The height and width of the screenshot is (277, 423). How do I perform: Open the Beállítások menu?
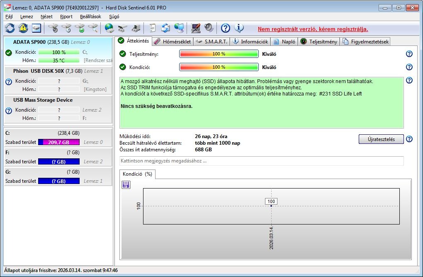point(91,17)
